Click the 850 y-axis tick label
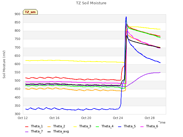Image resolution: width=183 pixels, height=137 pixels. click(17, 22)
